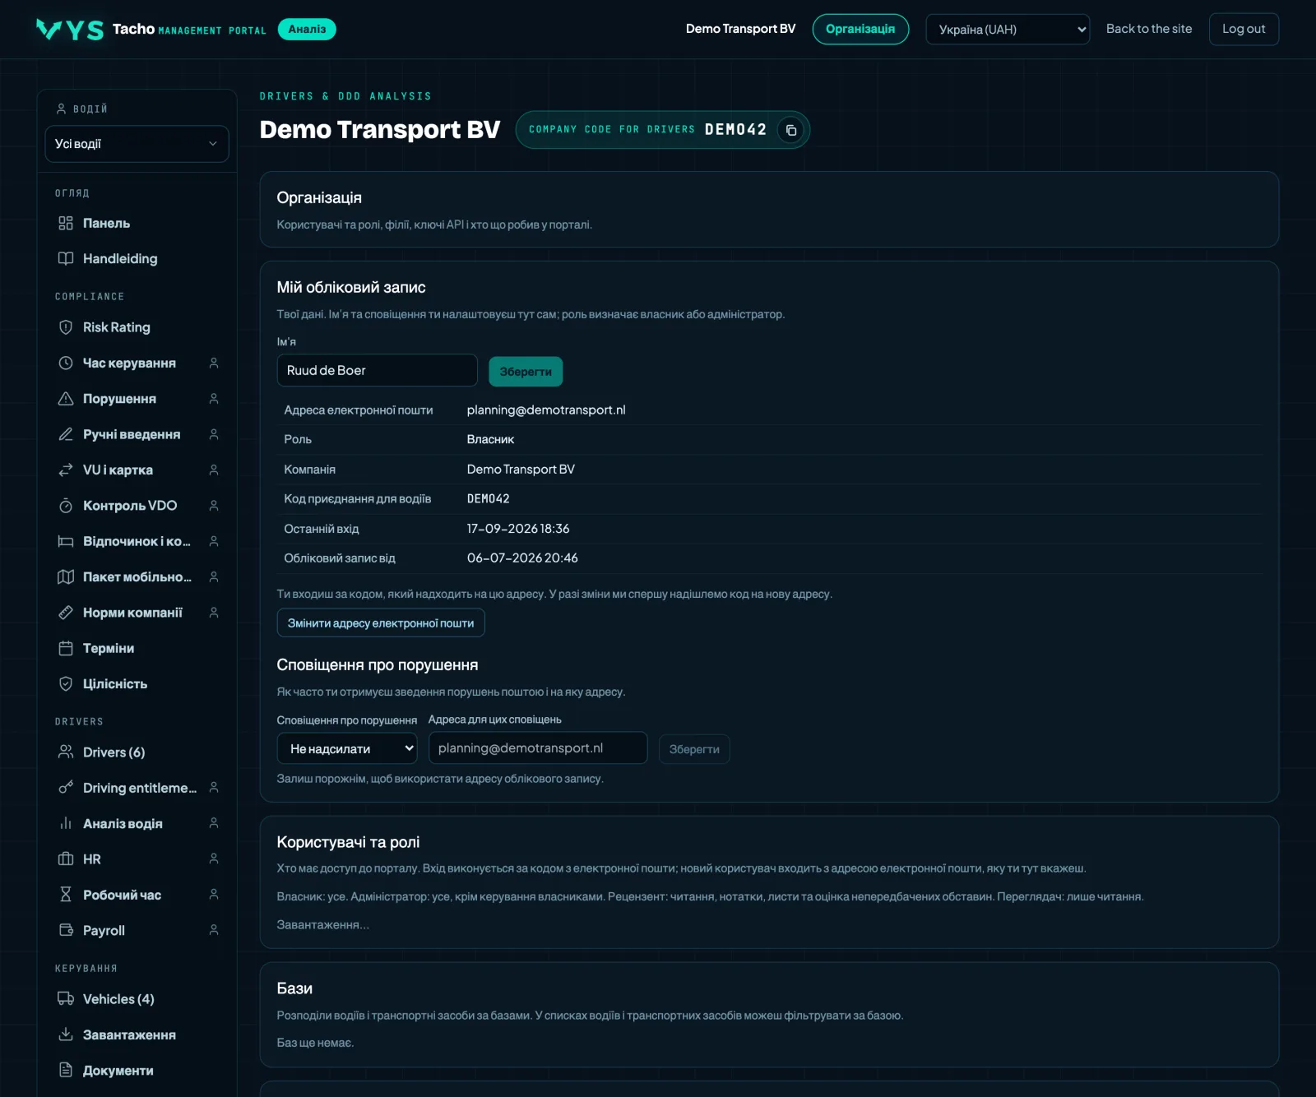Click the DEMO42 join code value
1316x1097 pixels.
[x=489, y=499]
